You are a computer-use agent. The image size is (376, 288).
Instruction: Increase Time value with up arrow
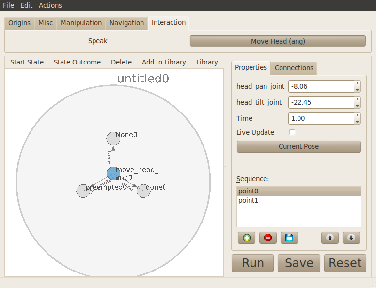(358, 115)
